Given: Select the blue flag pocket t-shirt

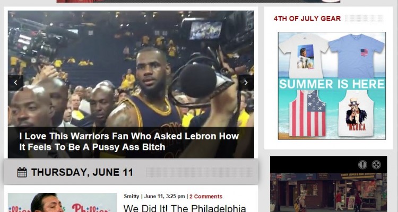Looking at the screenshot, I should (x=357, y=56).
